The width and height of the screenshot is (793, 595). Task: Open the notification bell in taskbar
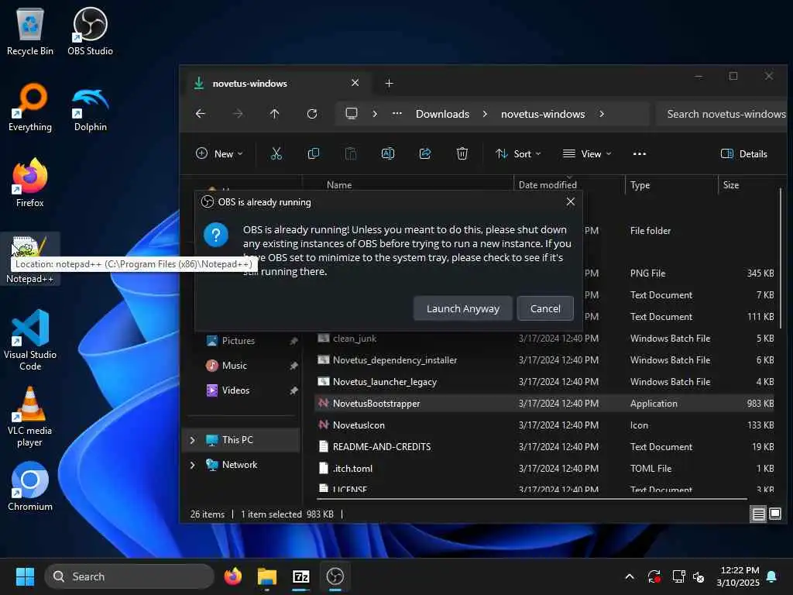pos(772,576)
